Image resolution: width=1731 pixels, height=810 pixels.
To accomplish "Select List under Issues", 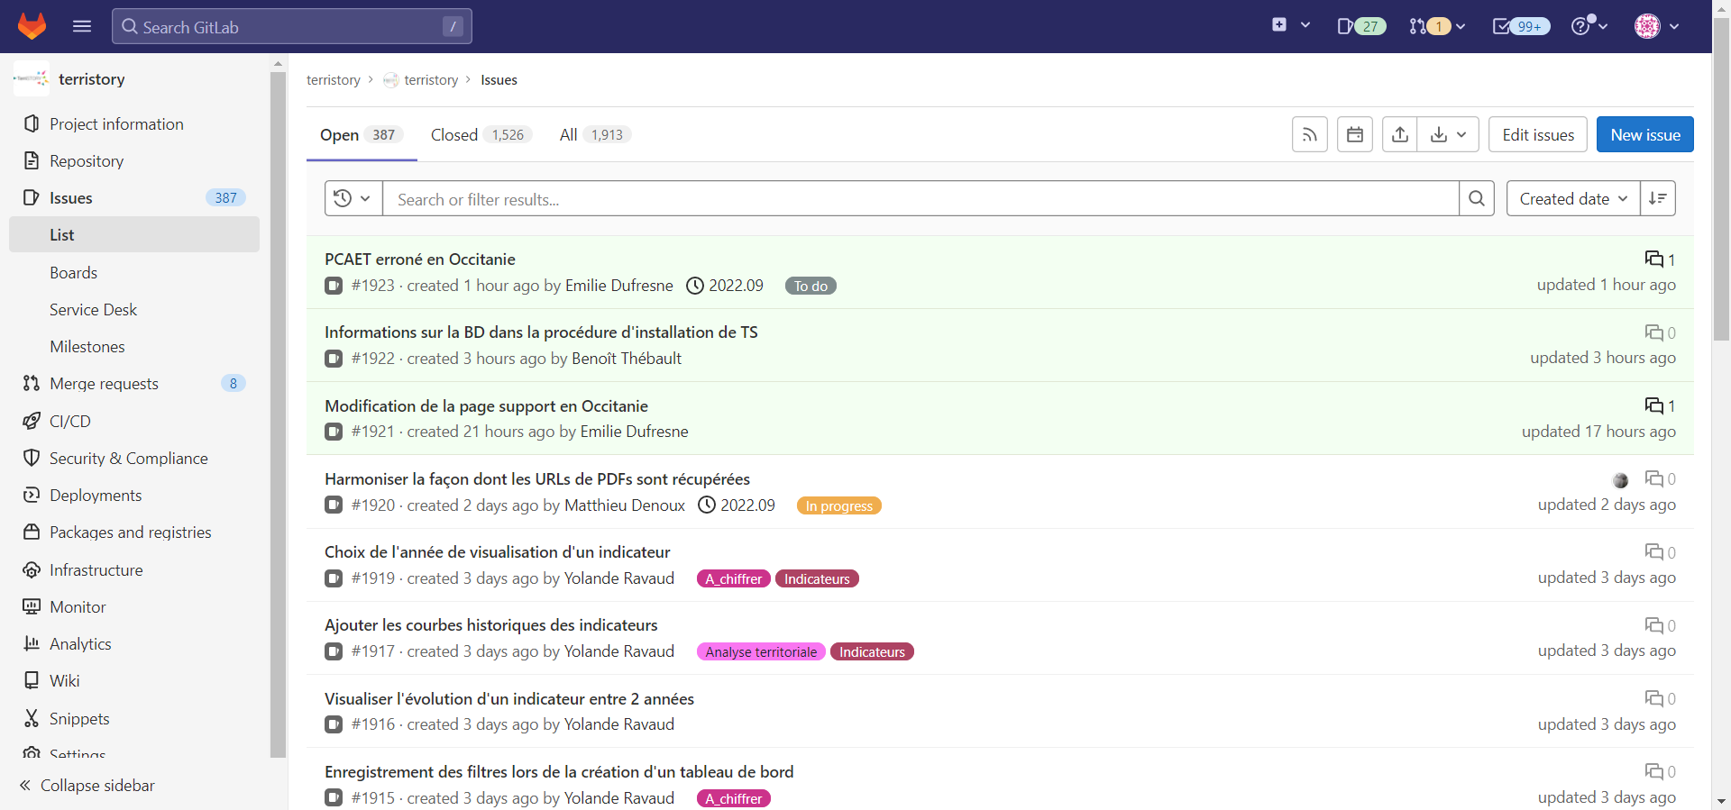I will click(134, 235).
